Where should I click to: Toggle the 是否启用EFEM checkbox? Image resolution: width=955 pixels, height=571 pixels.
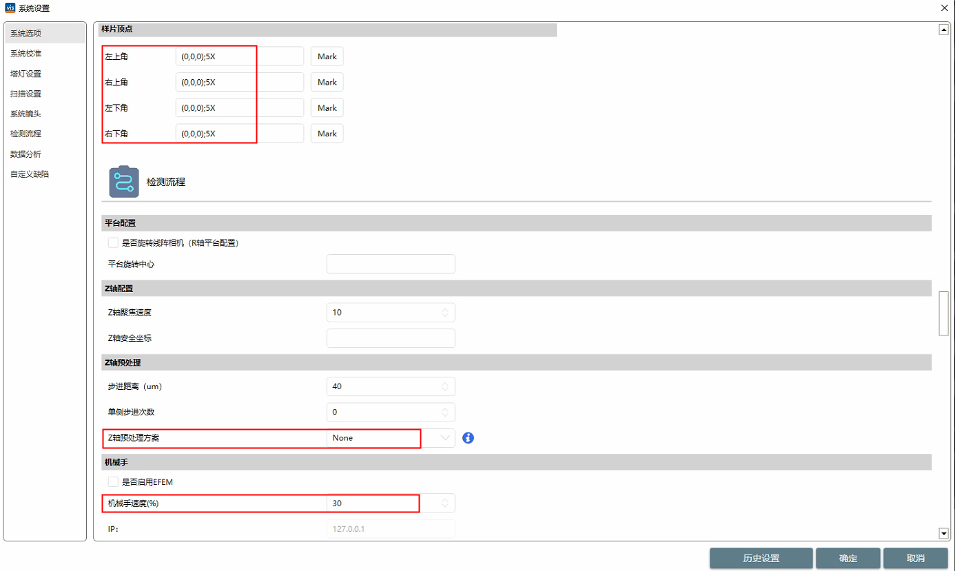coord(114,482)
